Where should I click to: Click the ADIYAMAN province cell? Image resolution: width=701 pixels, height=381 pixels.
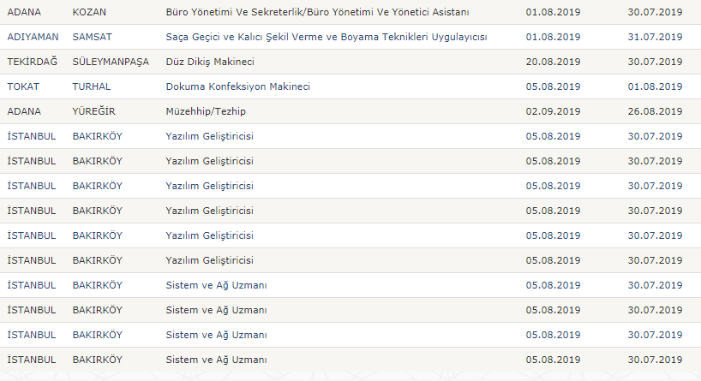tap(33, 37)
